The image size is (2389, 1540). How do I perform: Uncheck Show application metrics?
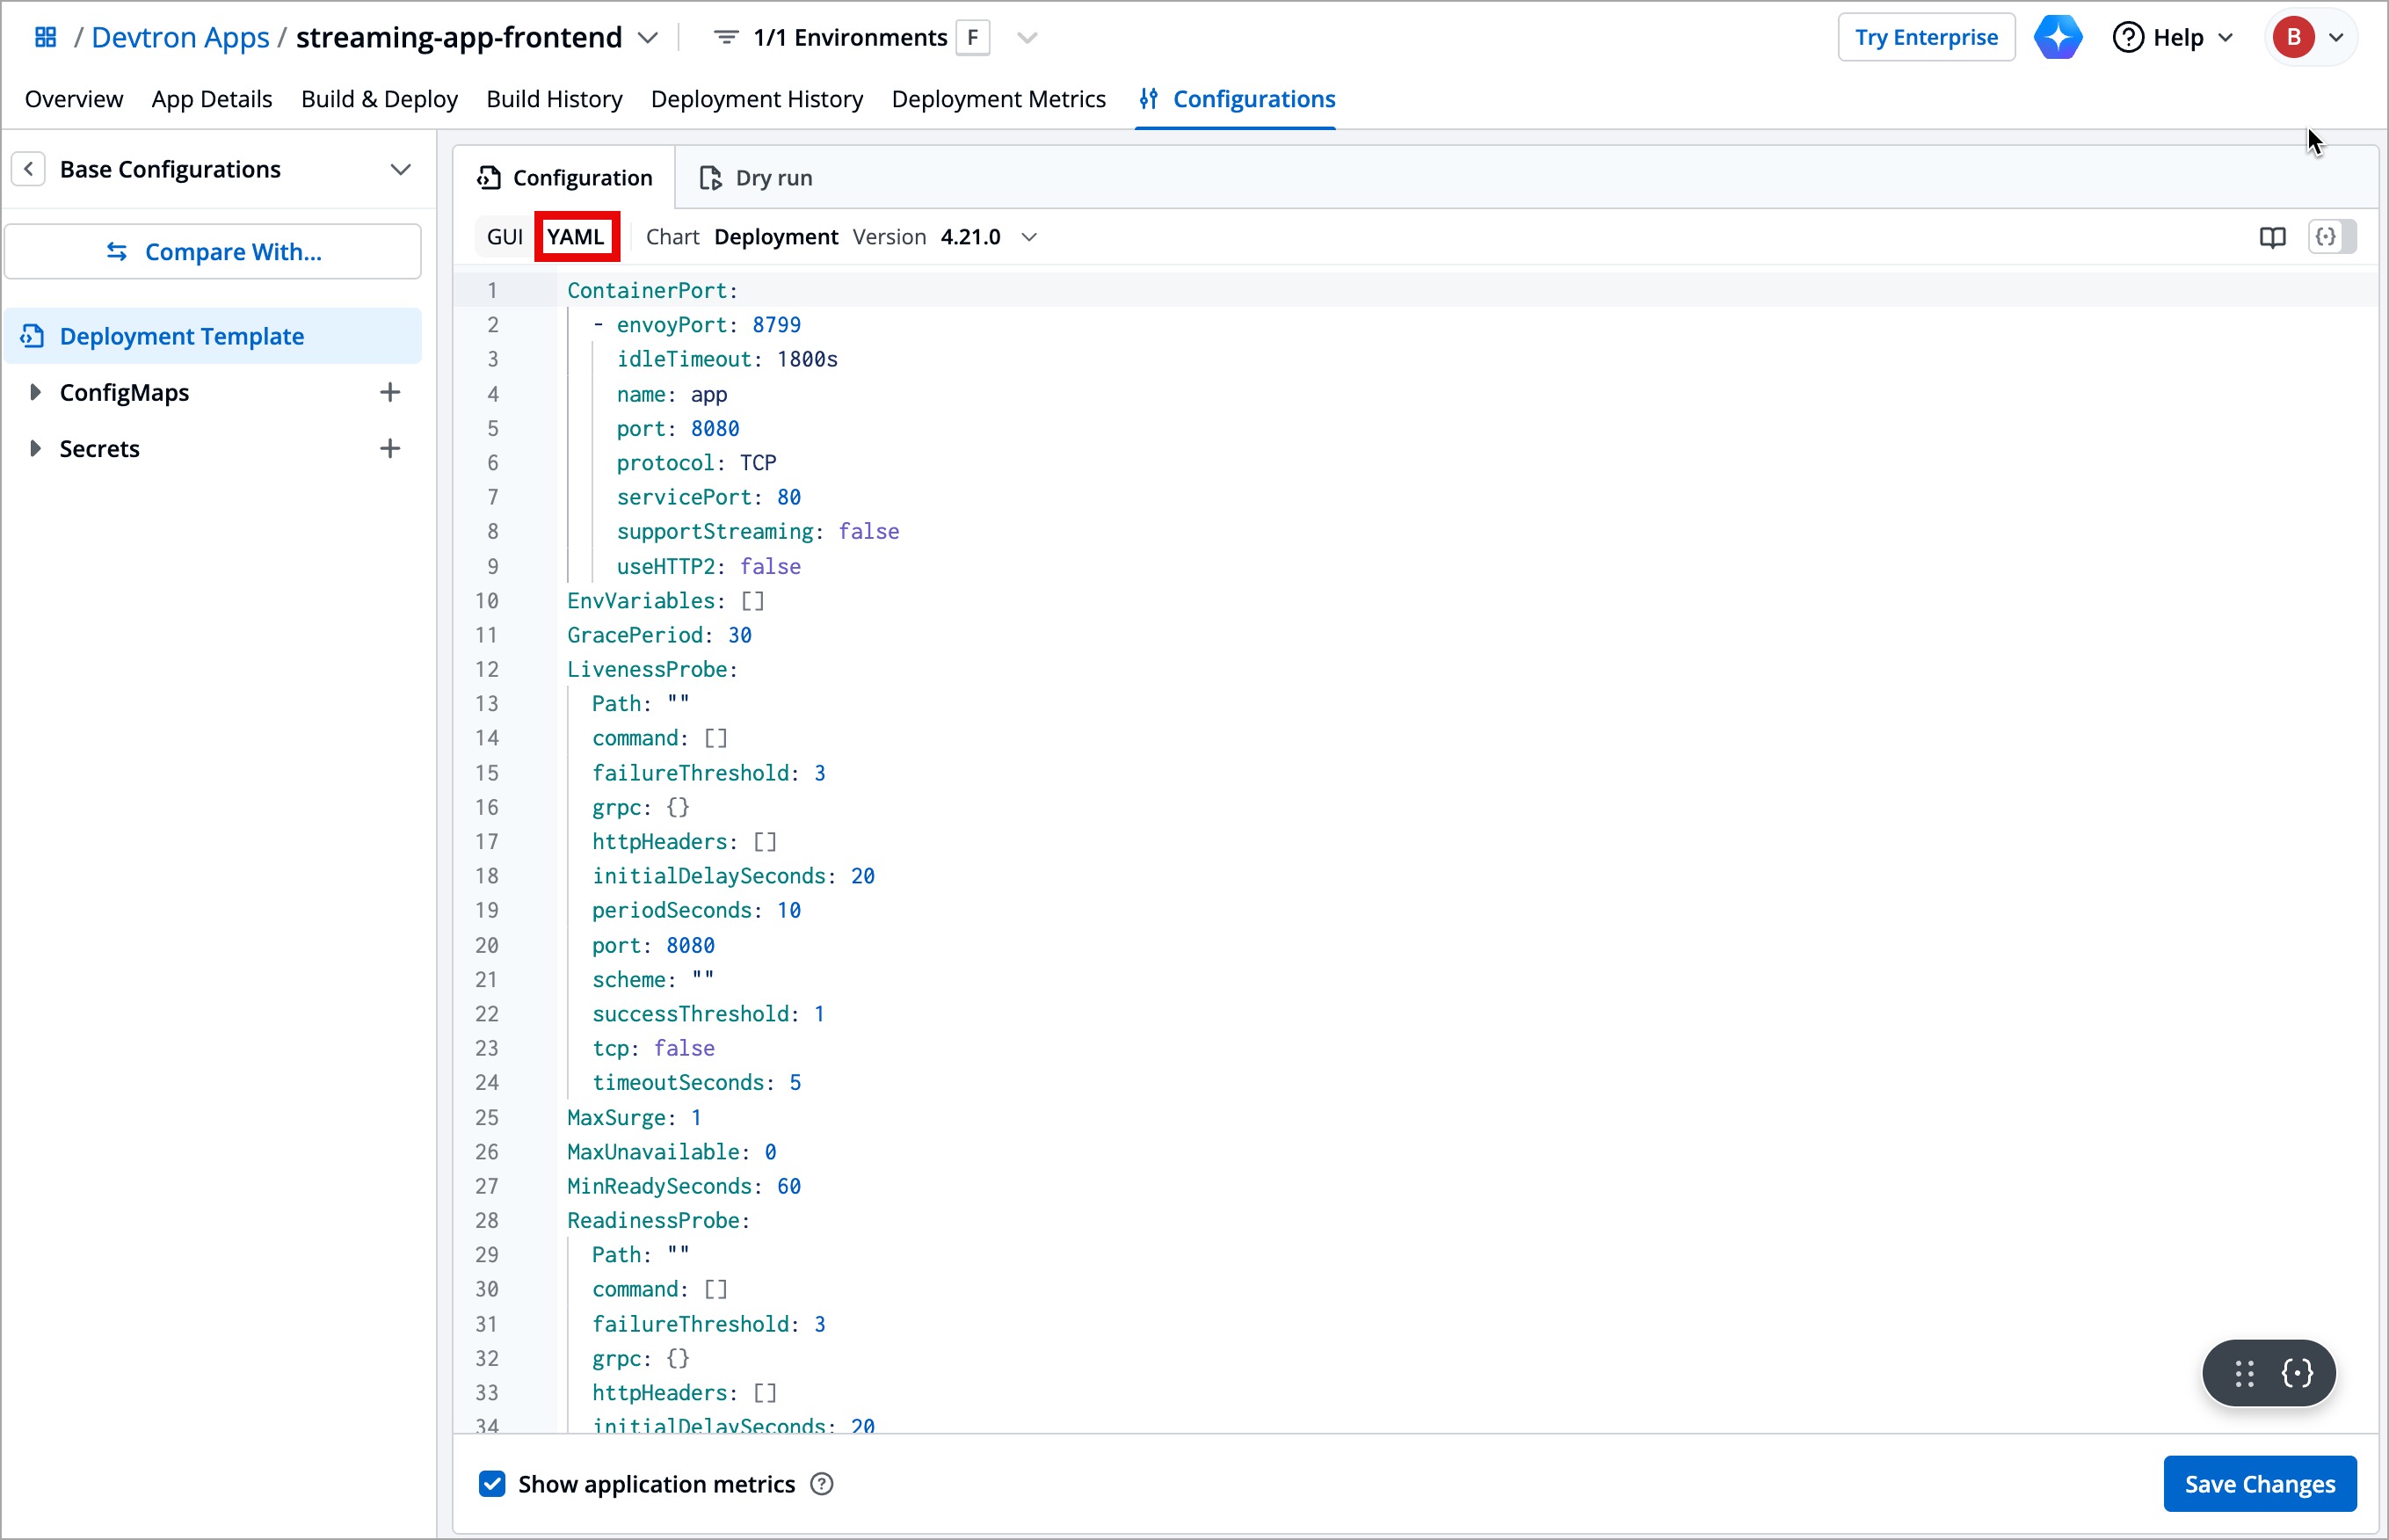tap(492, 1484)
